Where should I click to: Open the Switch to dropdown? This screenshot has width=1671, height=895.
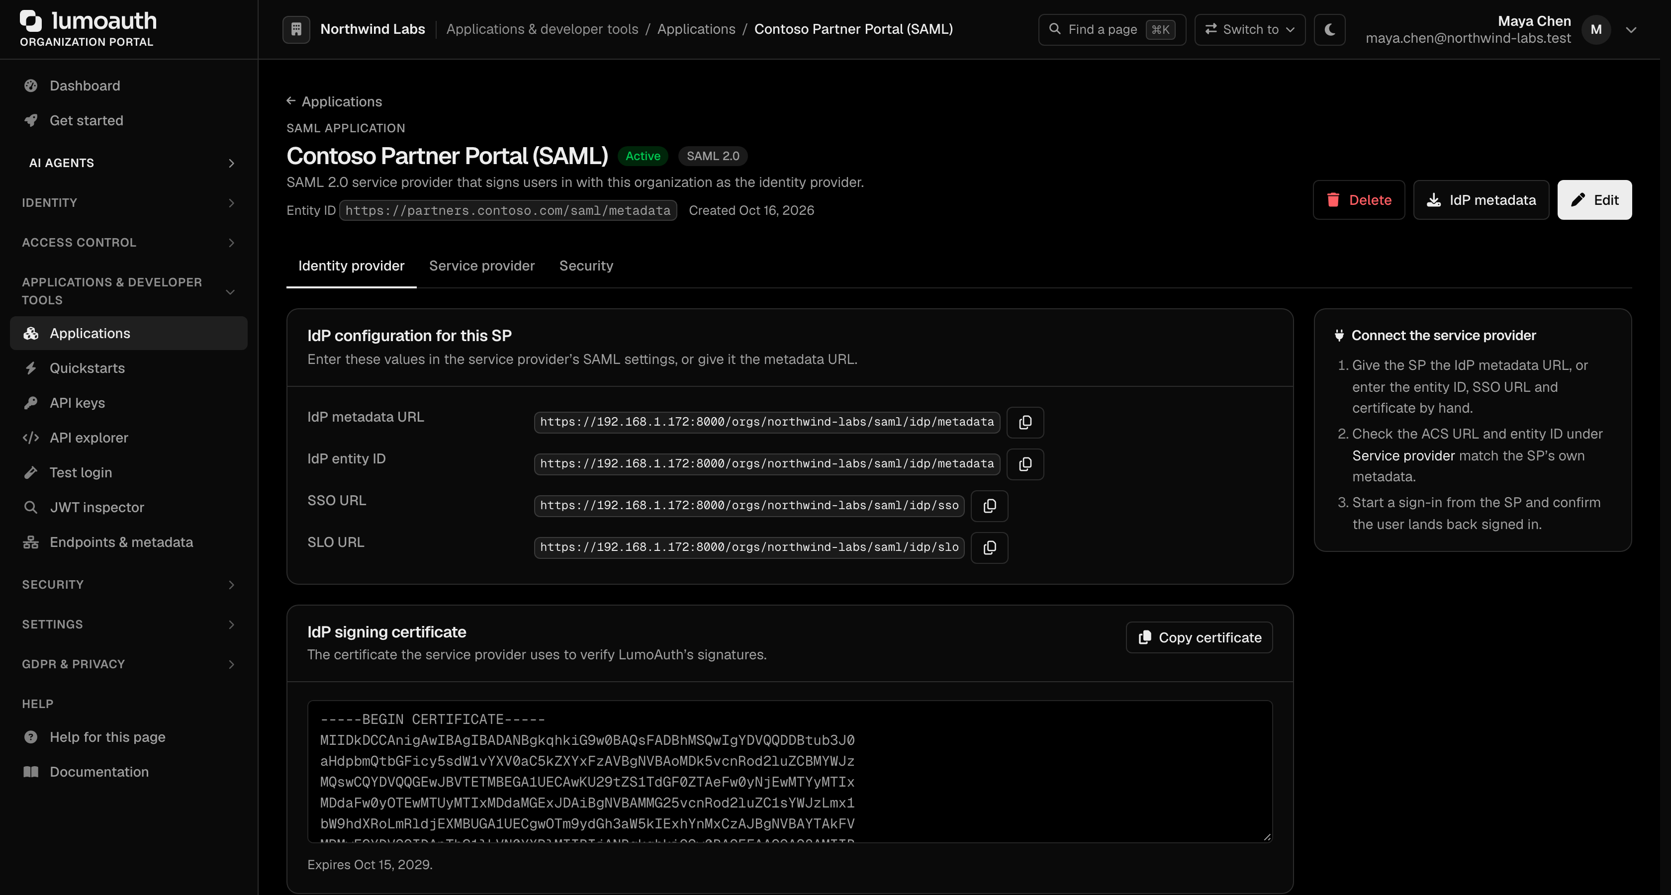1249,29
